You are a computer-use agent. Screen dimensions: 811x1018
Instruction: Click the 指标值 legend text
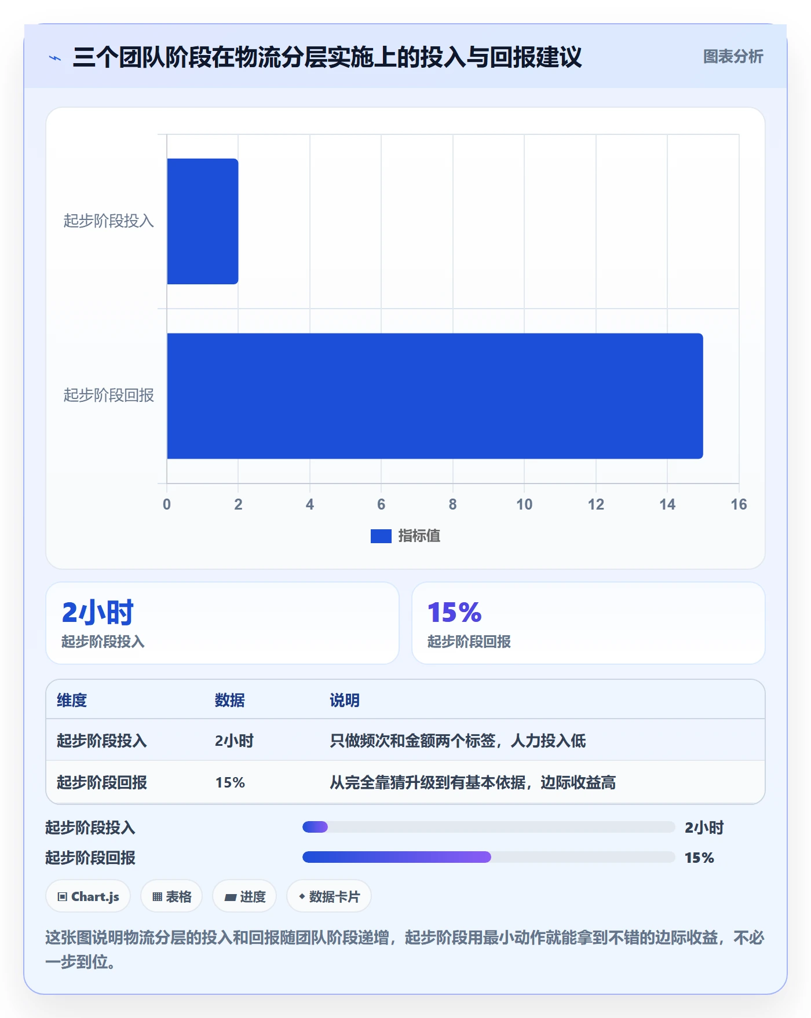pyautogui.click(x=419, y=536)
